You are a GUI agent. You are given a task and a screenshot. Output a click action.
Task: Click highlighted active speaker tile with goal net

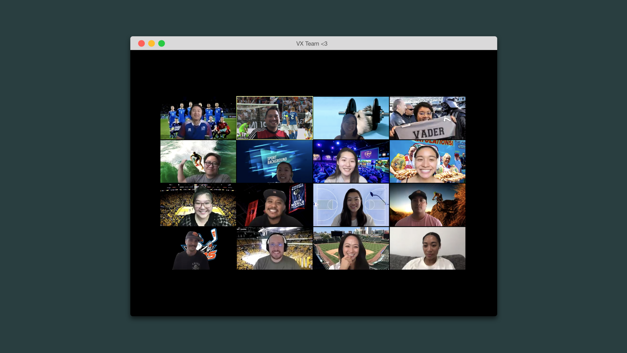click(x=275, y=118)
